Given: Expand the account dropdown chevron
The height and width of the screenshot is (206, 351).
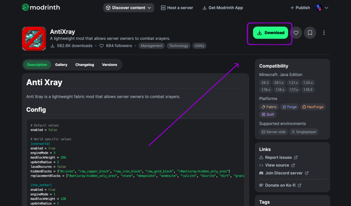Looking at the screenshot, I should 326,8.
